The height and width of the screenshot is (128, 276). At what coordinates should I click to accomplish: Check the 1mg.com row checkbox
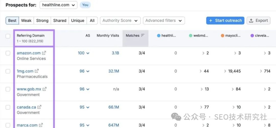coord(8,71)
